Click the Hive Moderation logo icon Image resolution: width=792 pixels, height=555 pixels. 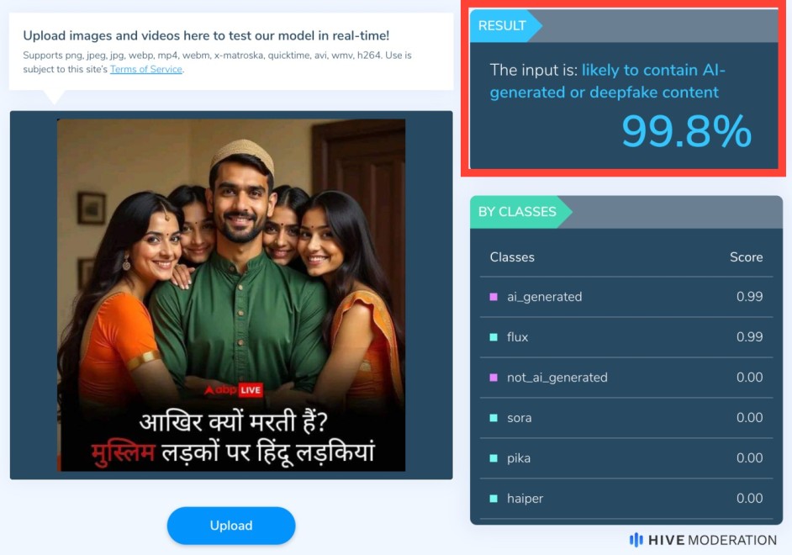pos(636,540)
